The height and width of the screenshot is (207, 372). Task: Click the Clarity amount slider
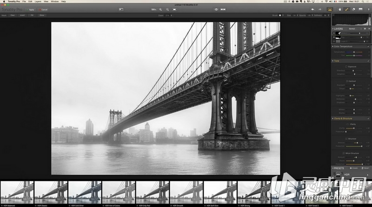354,128
